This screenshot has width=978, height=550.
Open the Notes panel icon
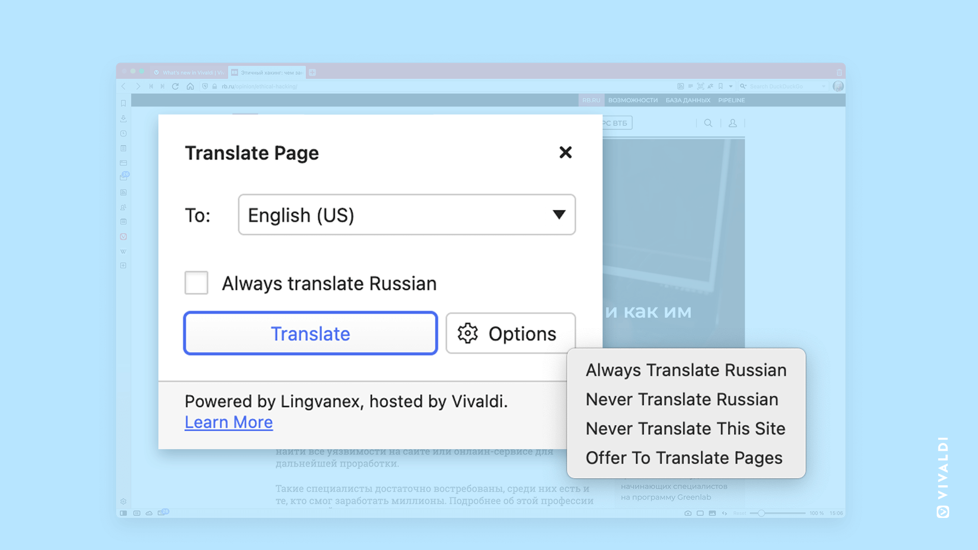123,148
